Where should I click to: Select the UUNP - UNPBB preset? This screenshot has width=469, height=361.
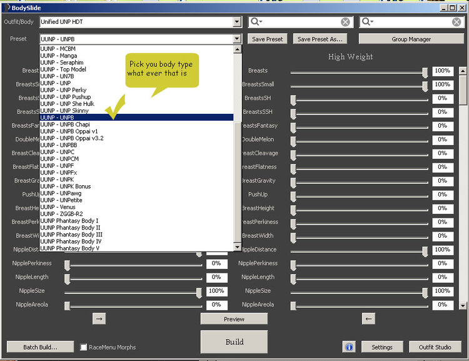click(x=136, y=145)
